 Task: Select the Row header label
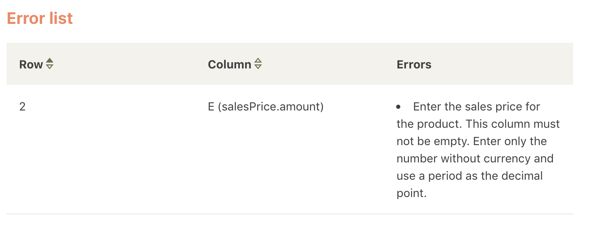(x=31, y=64)
